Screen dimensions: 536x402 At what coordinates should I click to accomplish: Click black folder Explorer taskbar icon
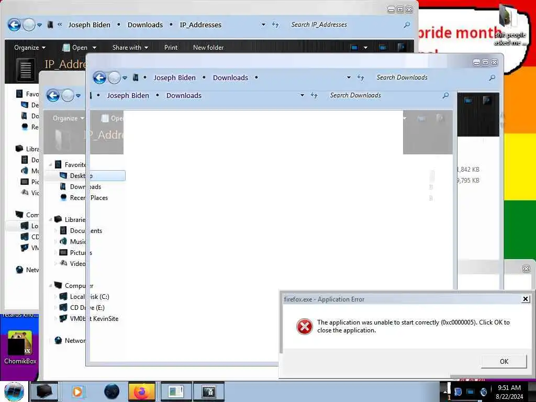coord(44,392)
